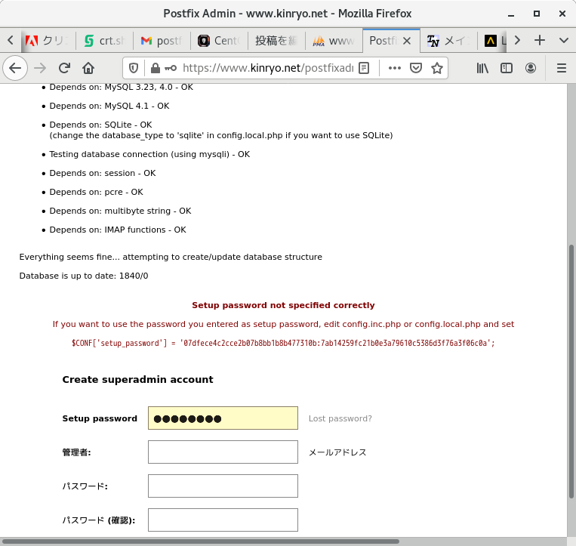Reload the current page
Viewport: 576px width, 546px height.
[65, 68]
